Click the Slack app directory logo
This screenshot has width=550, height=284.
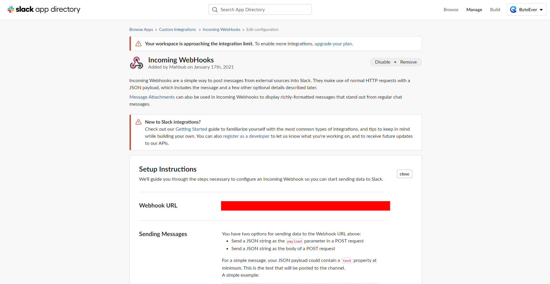44,9
